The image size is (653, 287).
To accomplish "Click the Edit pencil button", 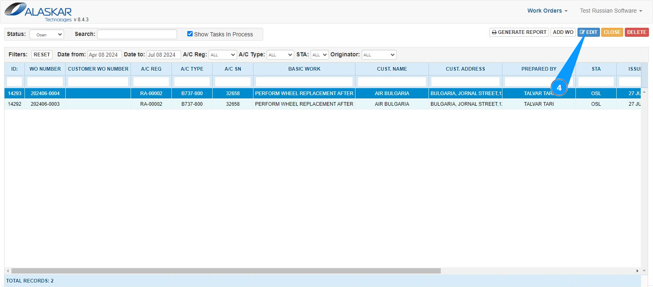I will [x=589, y=32].
